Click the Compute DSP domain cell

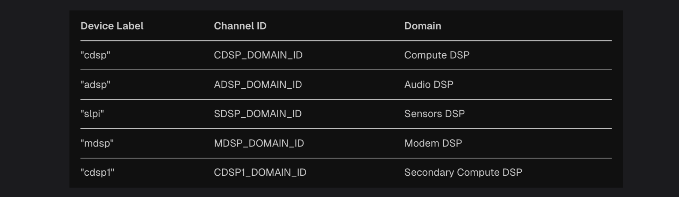(437, 55)
